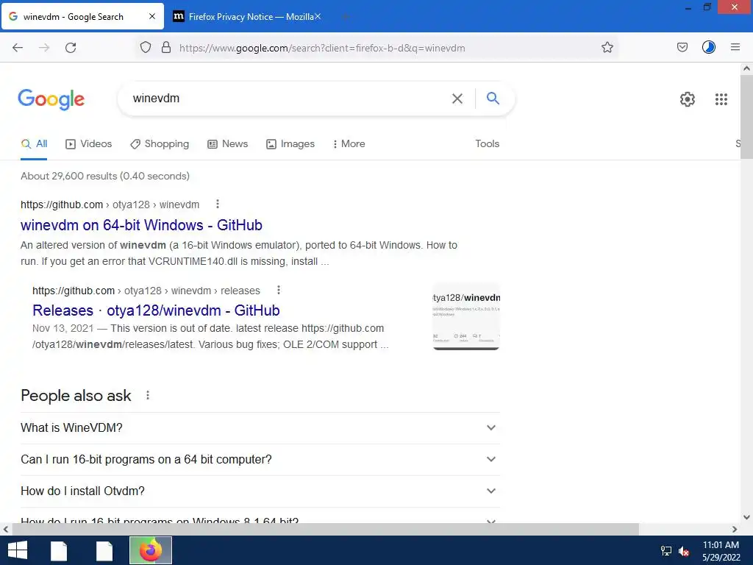Click the vertical scrollbar up arrow

point(746,68)
